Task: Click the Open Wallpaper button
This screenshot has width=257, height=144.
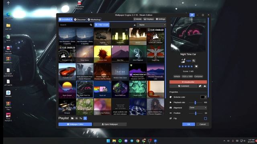Action: click(x=110, y=124)
